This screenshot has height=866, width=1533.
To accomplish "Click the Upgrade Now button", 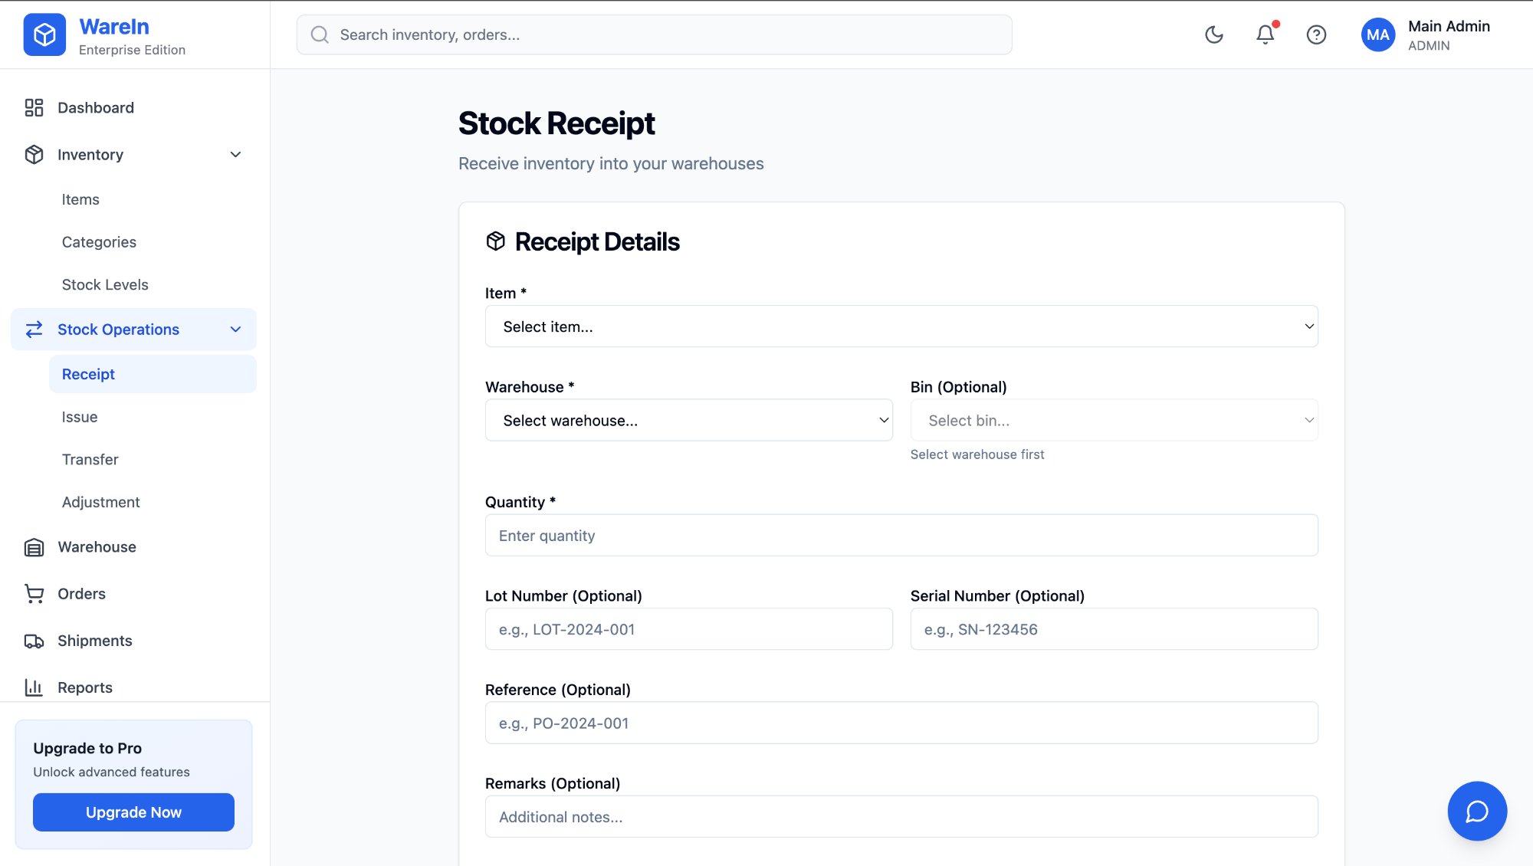I will point(133,812).
